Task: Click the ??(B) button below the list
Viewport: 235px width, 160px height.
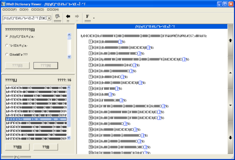Action: click(x=17, y=147)
